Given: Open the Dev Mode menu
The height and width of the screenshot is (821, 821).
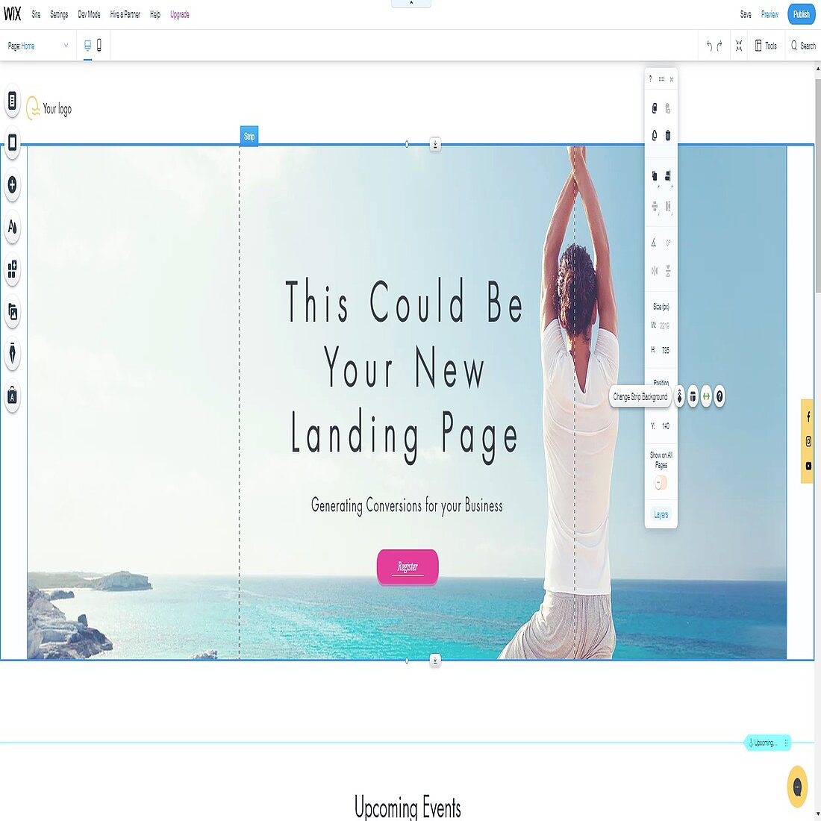Looking at the screenshot, I should tap(88, 13).
